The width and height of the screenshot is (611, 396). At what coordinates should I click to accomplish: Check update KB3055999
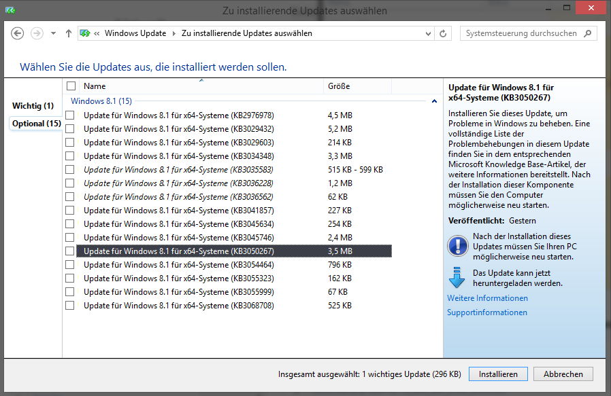70,292
